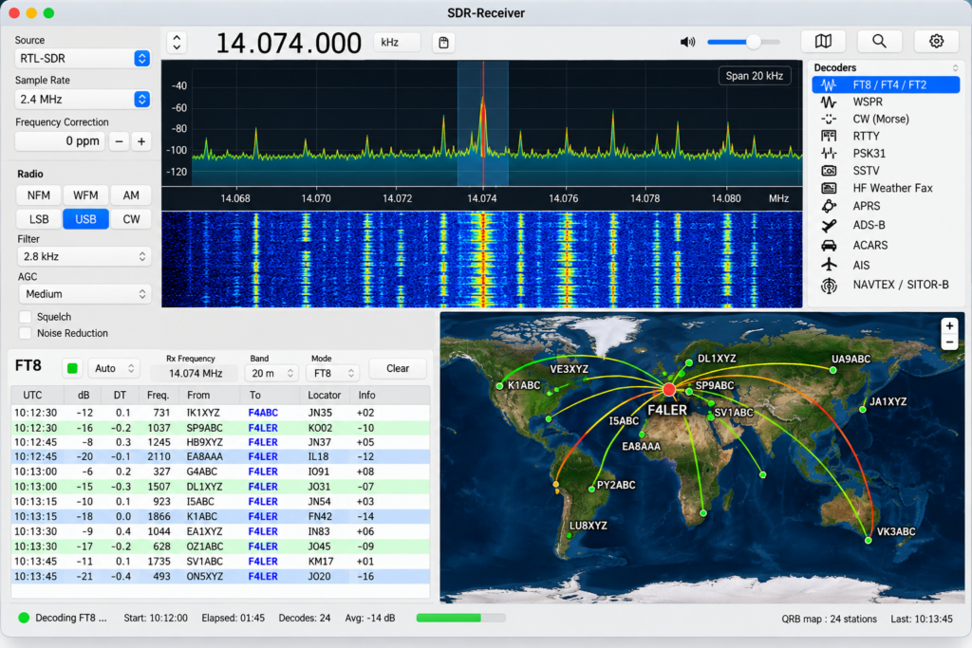Screen dimensions: 972x648
Task: Sort table by From column header
Action: coord(210,396)
